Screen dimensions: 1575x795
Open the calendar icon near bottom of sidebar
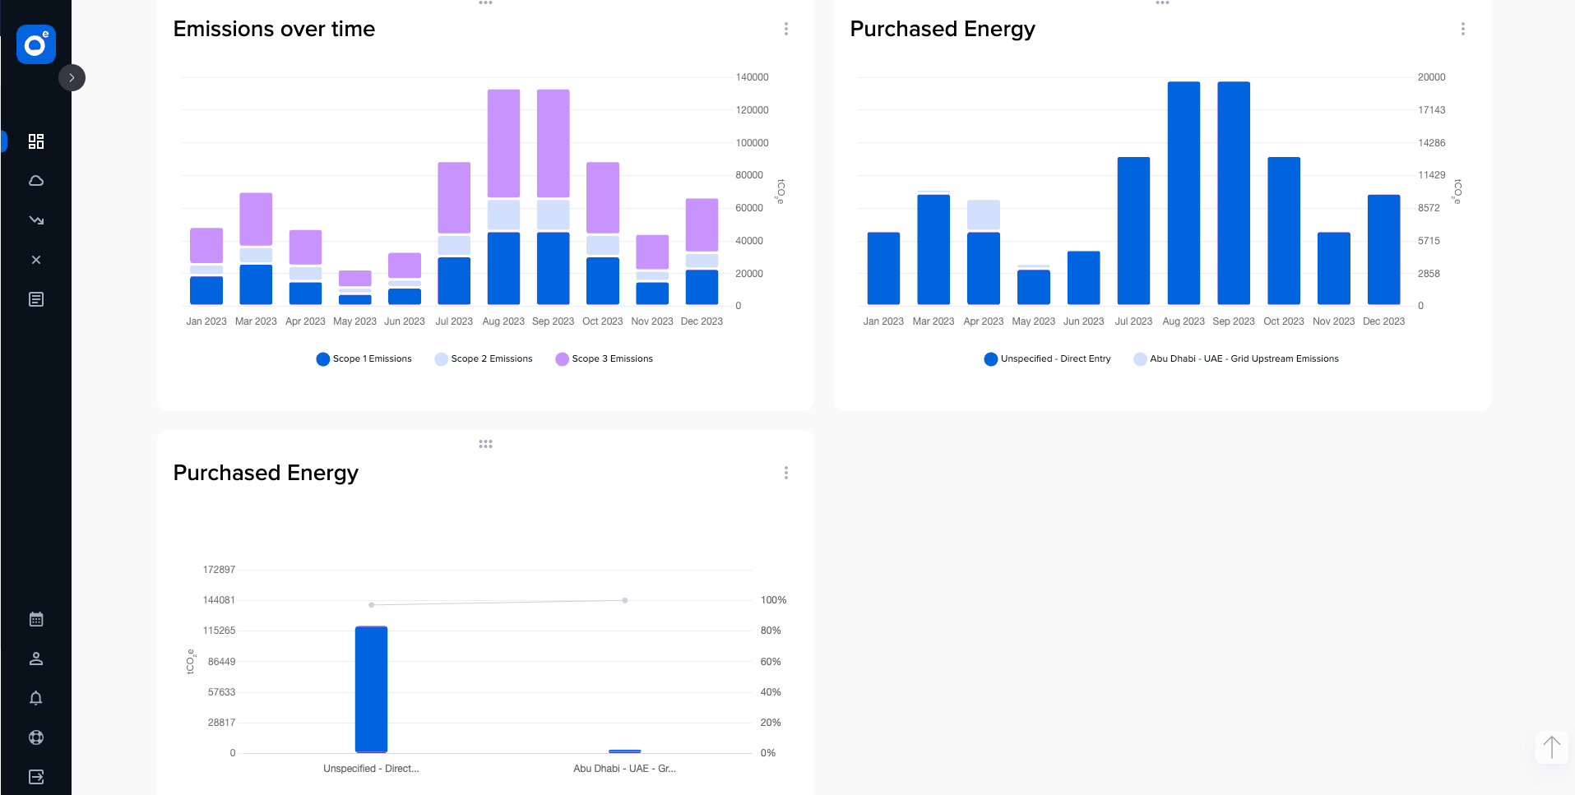(x=35, y=618)
